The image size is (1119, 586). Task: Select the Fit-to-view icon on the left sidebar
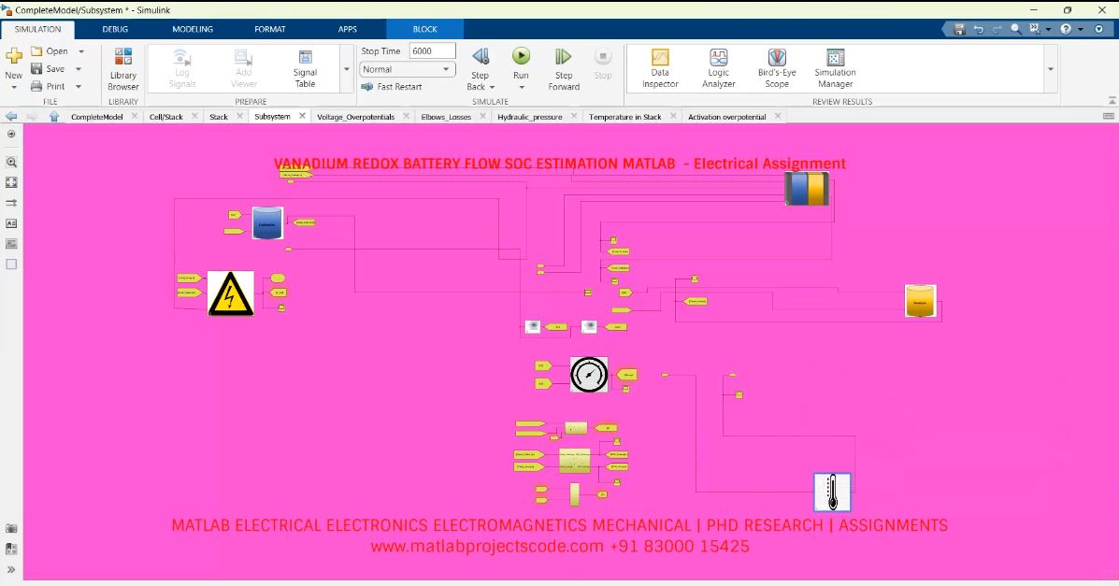coord(10,181)
